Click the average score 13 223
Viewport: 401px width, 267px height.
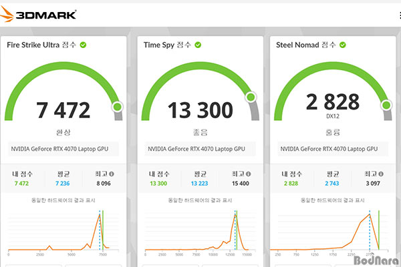point(199,184)
